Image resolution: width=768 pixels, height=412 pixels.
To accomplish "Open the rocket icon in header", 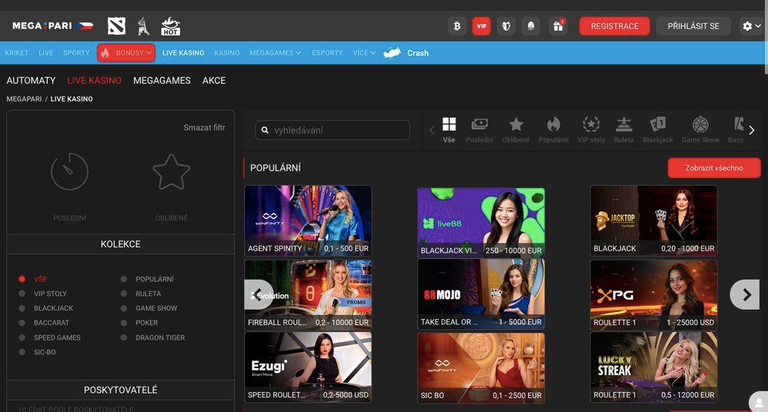I will [x=531, y=26].
